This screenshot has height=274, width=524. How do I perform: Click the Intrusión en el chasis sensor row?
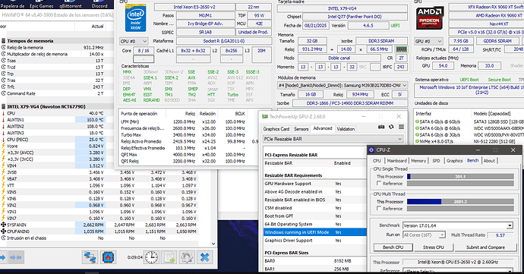[99, 238]
